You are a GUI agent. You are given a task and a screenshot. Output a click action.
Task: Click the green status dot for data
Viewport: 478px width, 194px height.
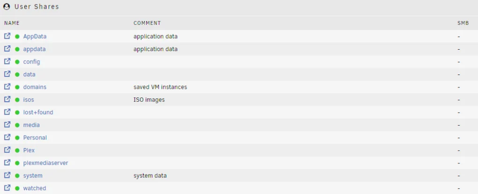coord(17,75)
